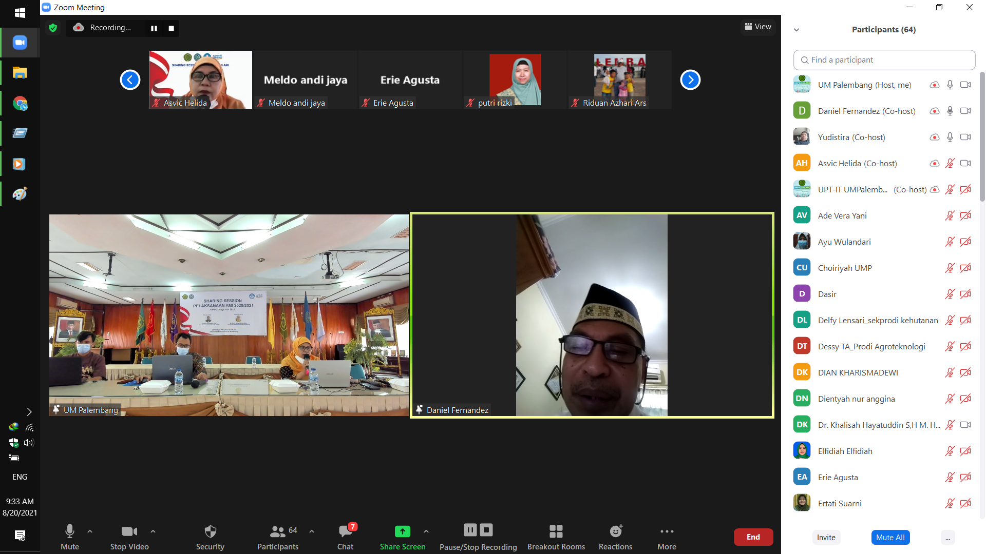Select Ade Vera Yani in participants list
Image resolution: width=986 pixels, height=554 pixels.
coord(842,215)
